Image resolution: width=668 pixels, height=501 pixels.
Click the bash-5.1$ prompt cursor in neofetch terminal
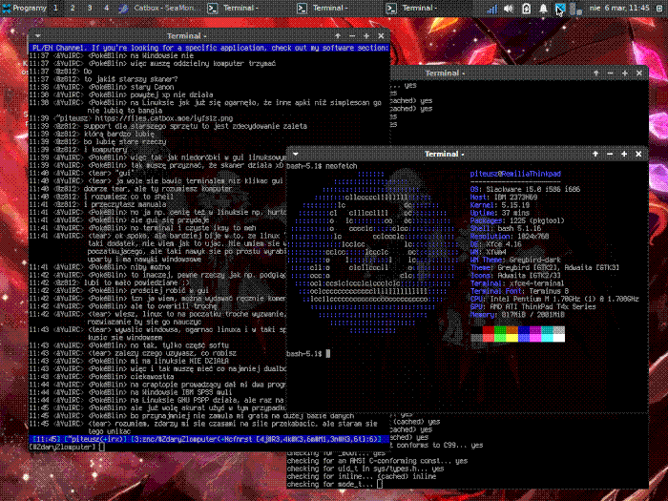tap(328, 354)
